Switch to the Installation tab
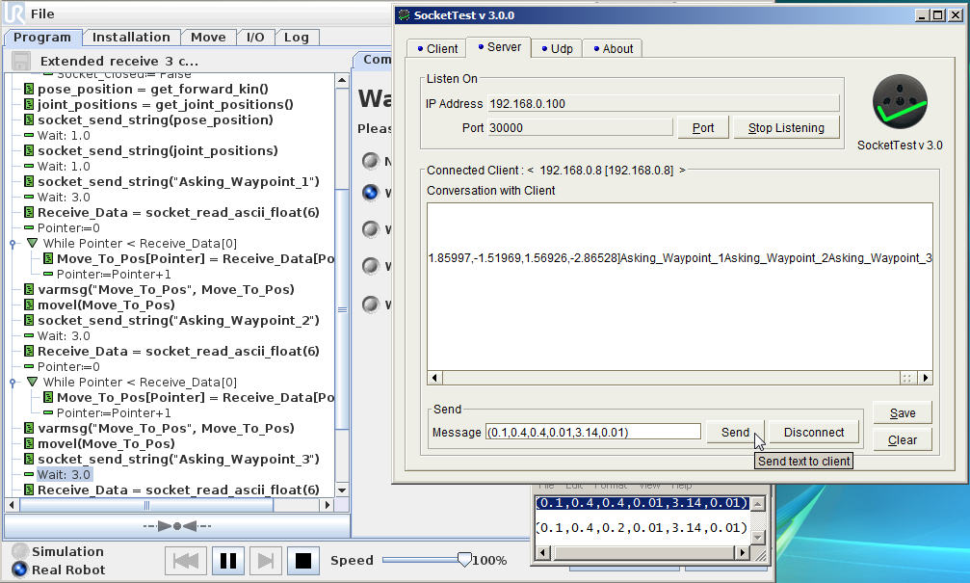Screen dimensions: 970x583 [x=131, y=38]
